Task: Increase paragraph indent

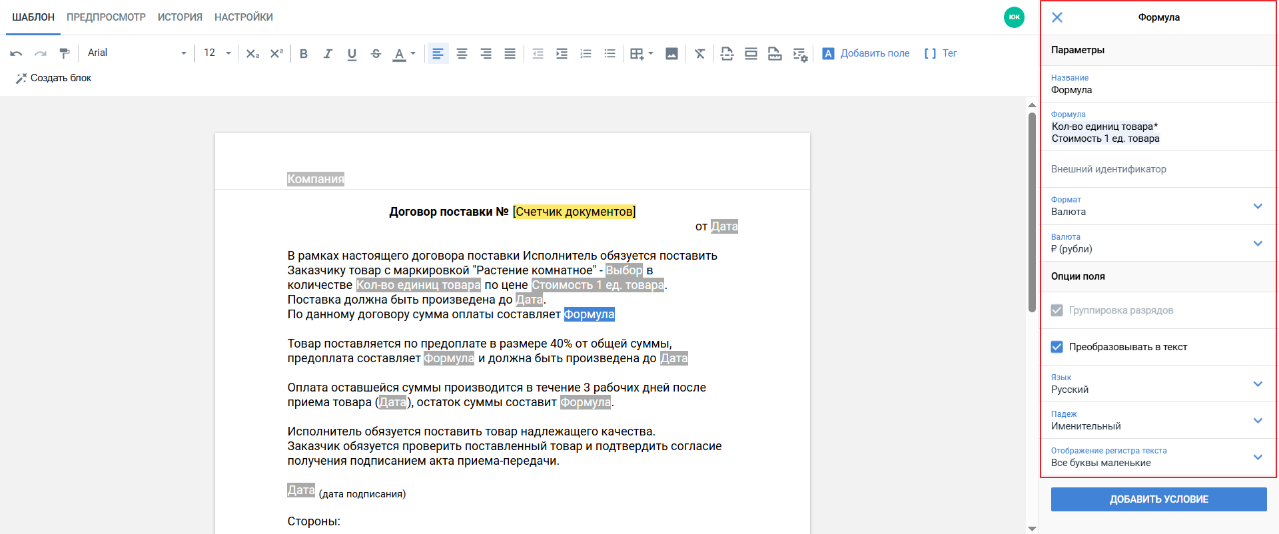Action: [562, 53]
